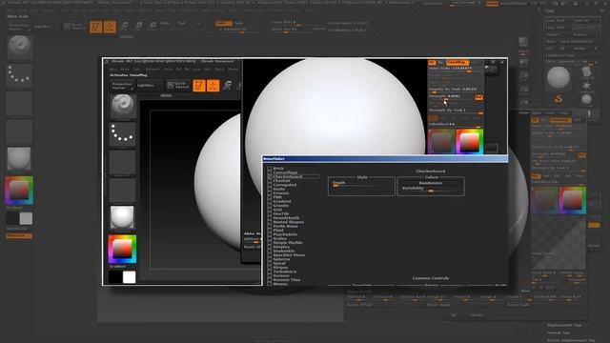Select SimpleBrush S icon in Tool palette

click(559, 99)
